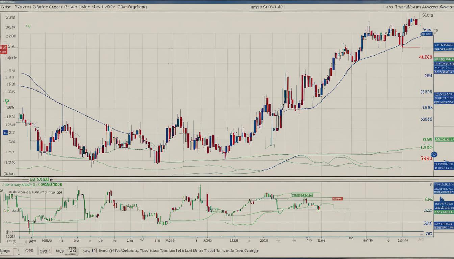Click the circular info icon near the right axis

pyautogui.click(x=435, y=154)
